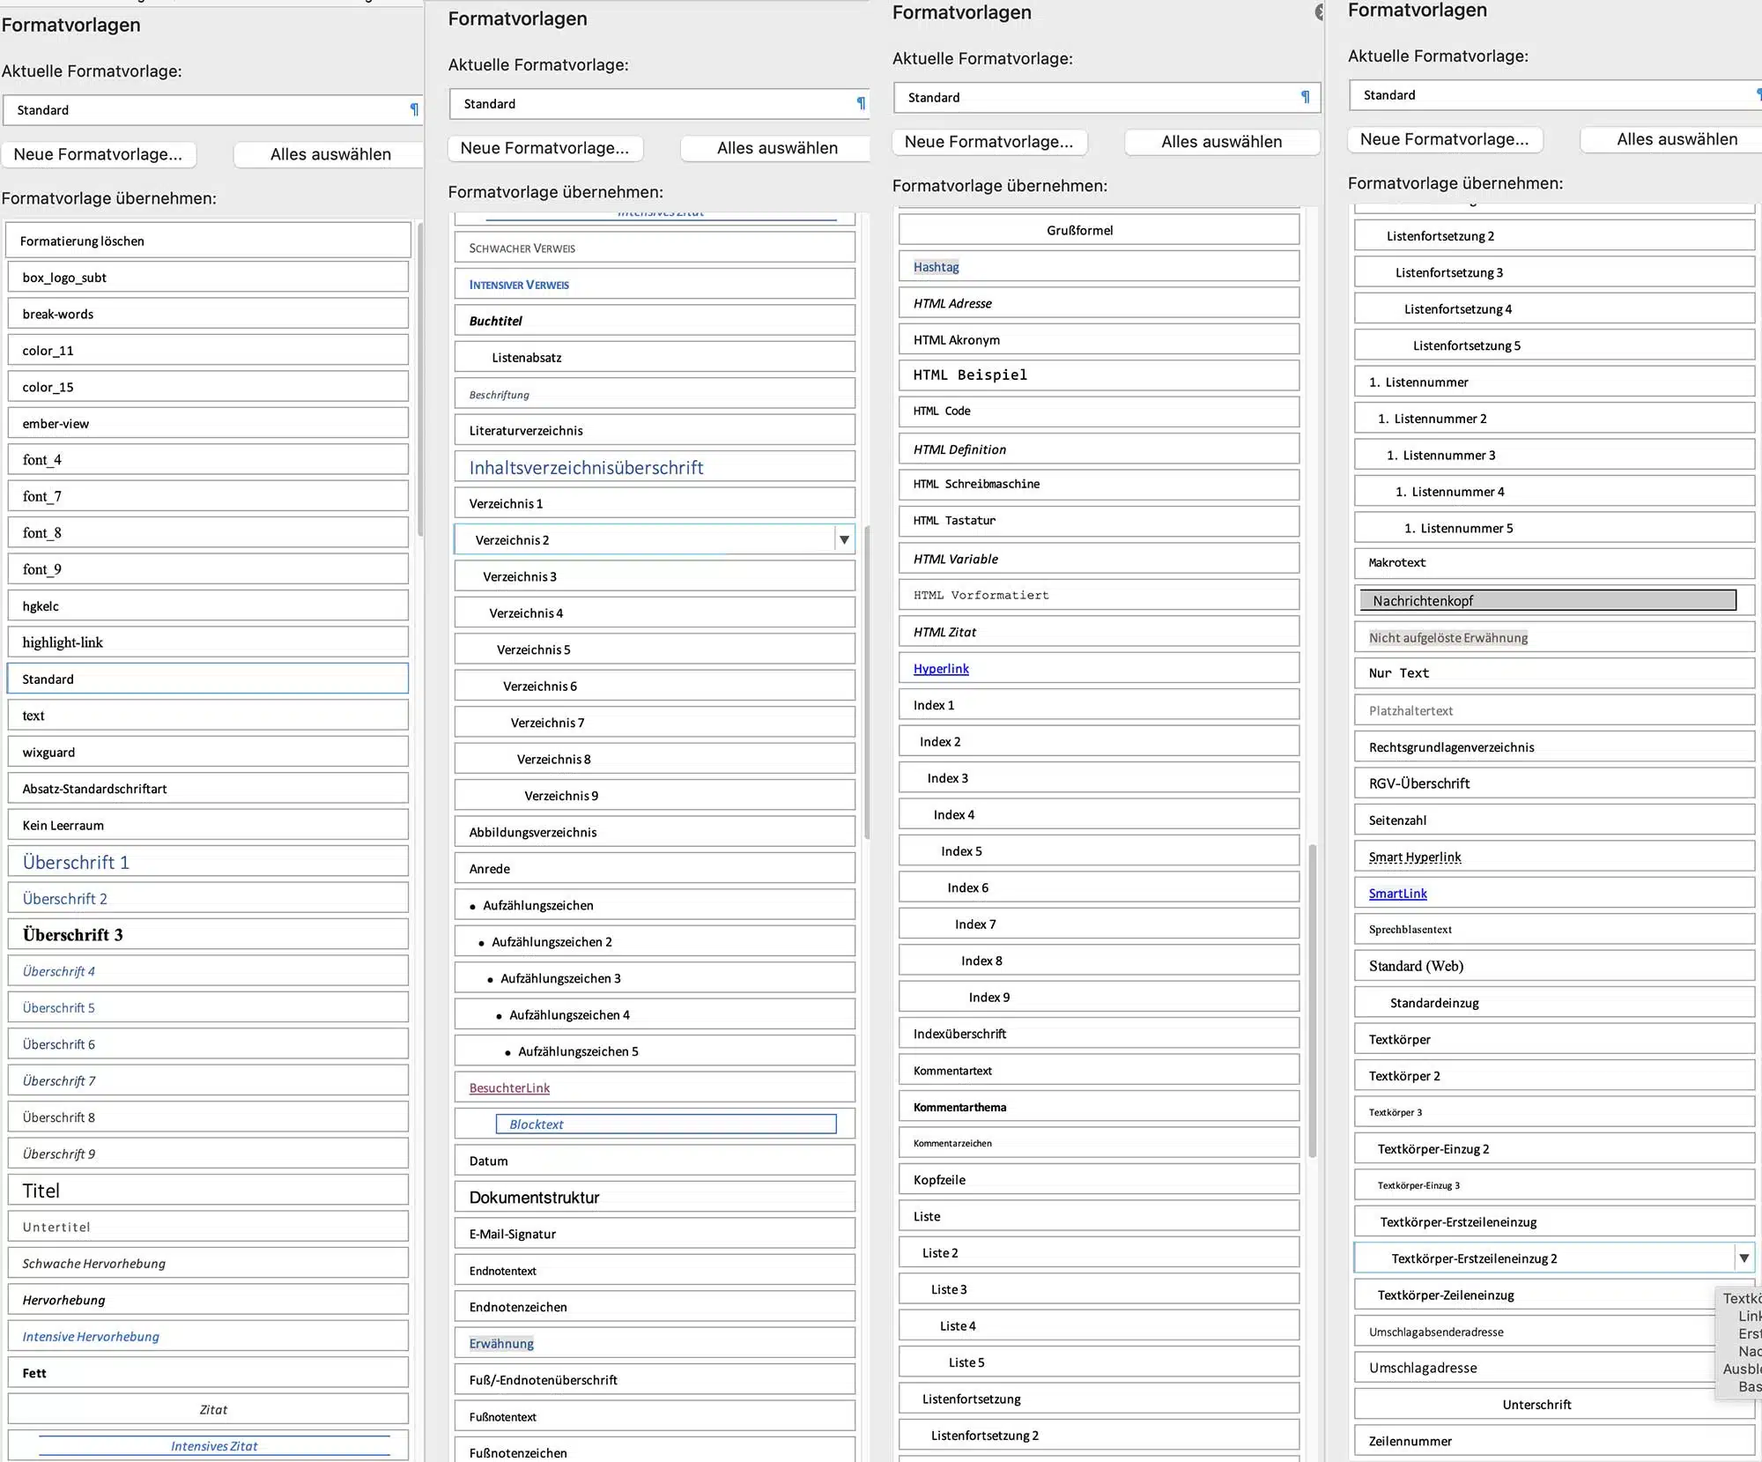
Task: Apply the box_logo_subt style
Action: pyautogui.click(x=208, y=277)
